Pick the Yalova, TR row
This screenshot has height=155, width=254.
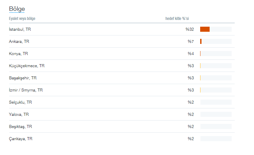click(19, 114)
